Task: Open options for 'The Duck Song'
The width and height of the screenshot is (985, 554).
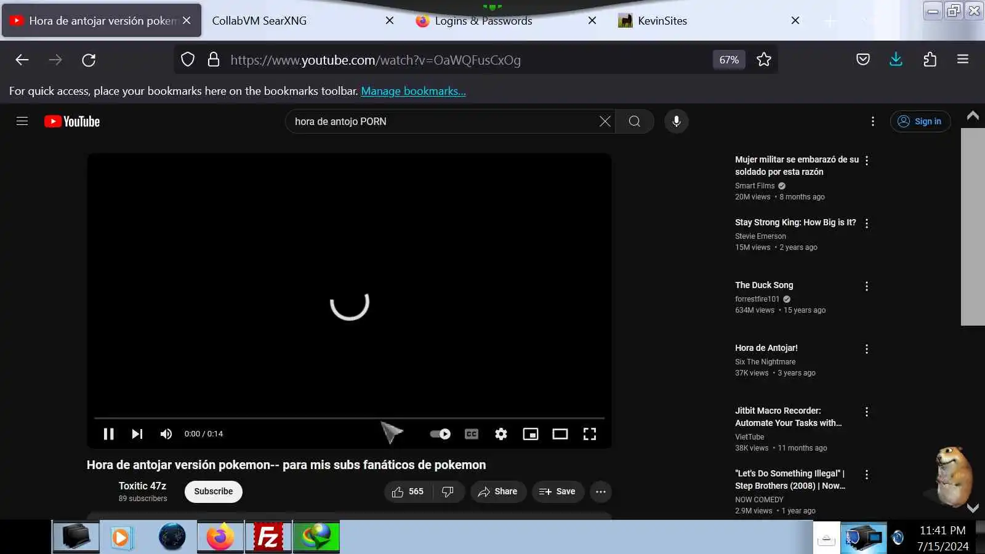Action: point(867,286)
